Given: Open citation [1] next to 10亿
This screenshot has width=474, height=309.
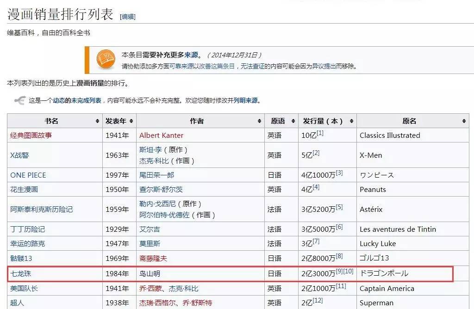Looking at the screenshot, I should [x=320, y=133].
